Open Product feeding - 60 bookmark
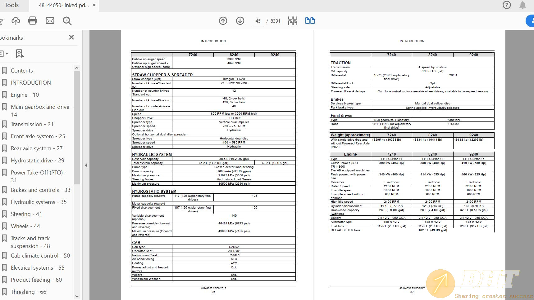Screen dimensions: 534x300 click(x=36, y=280)
